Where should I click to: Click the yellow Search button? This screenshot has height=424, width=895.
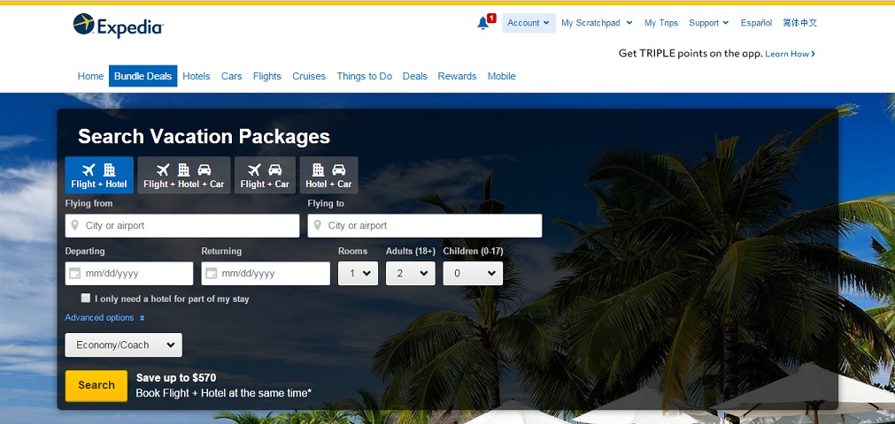coord(96,386)
